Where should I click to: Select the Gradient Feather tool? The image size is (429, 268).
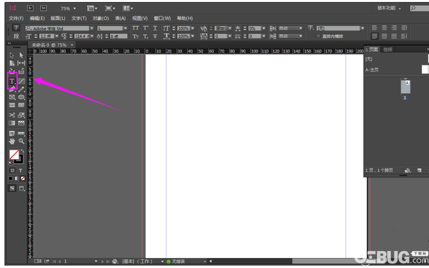point(22,123)
